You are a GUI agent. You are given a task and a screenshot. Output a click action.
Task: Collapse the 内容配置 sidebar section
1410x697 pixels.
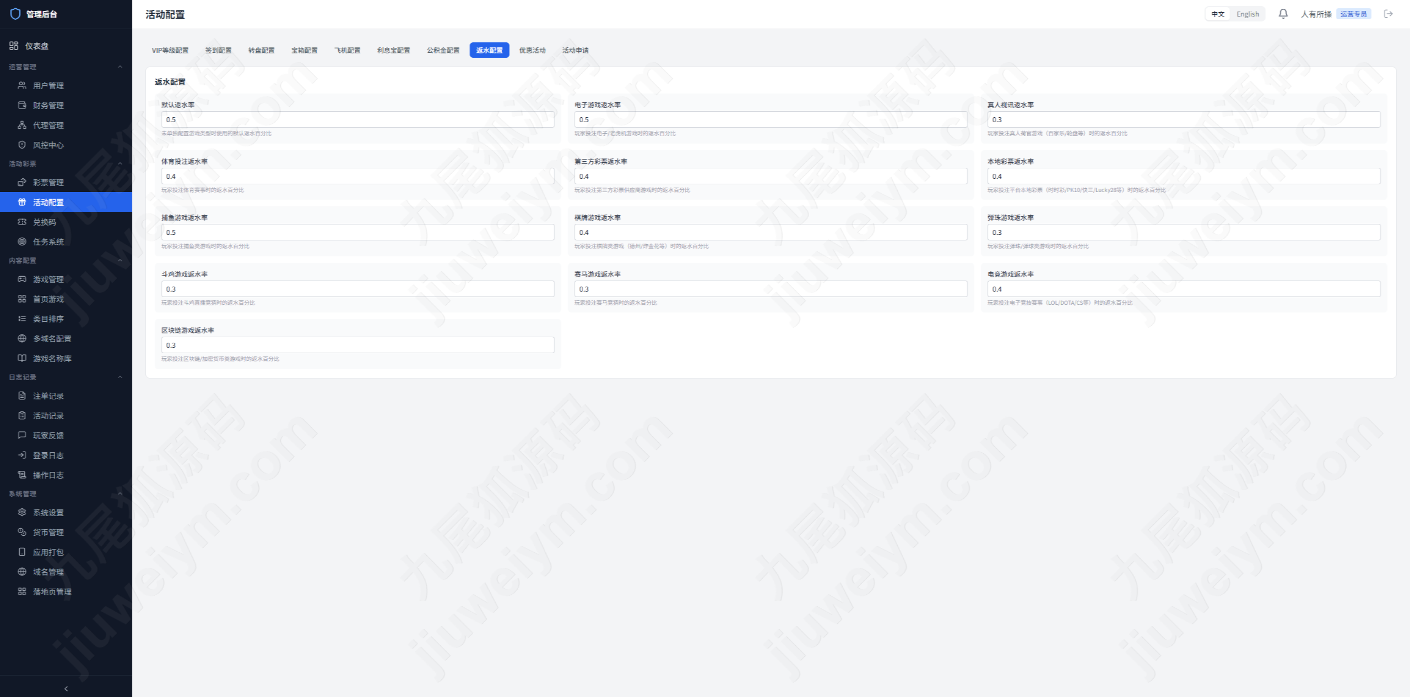(120, 260)
